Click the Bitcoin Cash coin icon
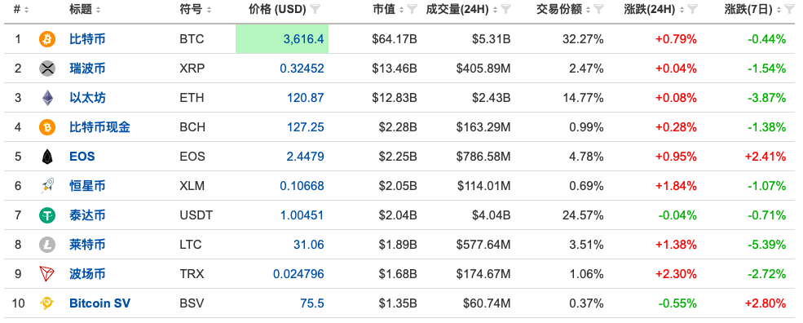The width and height of the screenshot is (803, 323). pyautogui.click(x=47, y=127)
